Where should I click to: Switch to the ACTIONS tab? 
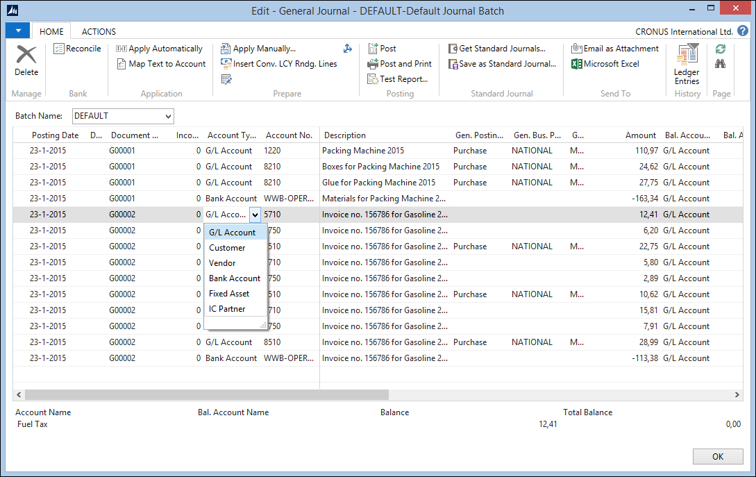click(x=98, y=31)
